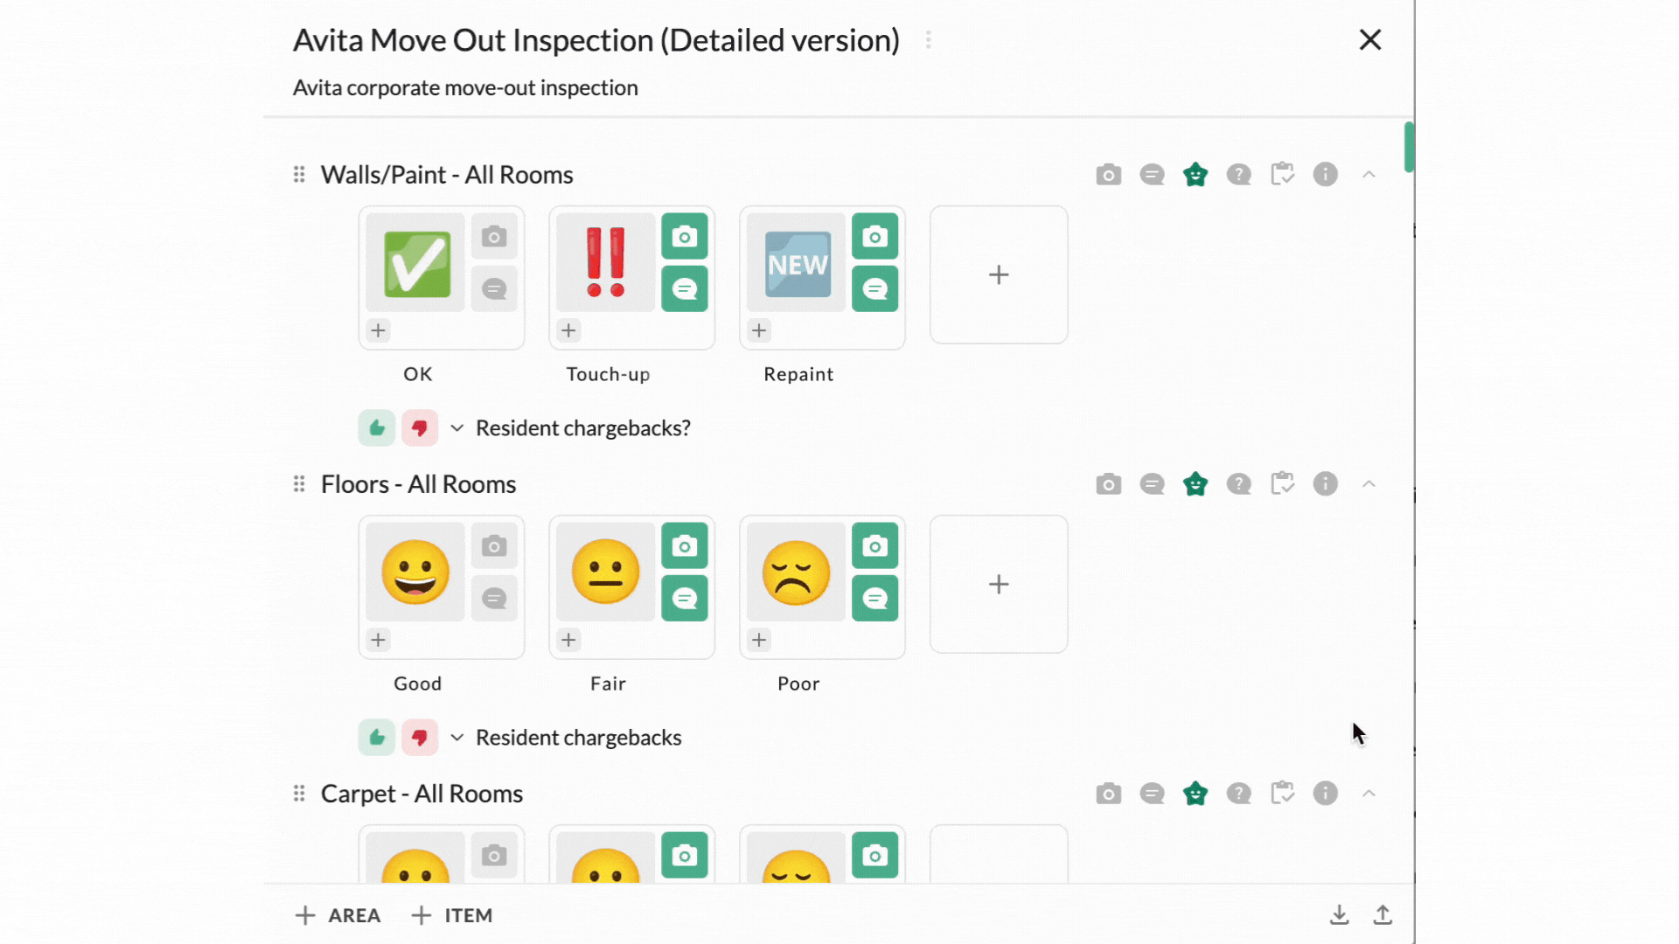The height and width of the screenshot is (944, 1679).
Task: Open info icon for Floors item
Action: 1325,484
